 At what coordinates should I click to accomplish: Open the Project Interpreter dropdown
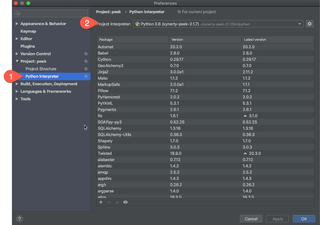pos(299,24)
